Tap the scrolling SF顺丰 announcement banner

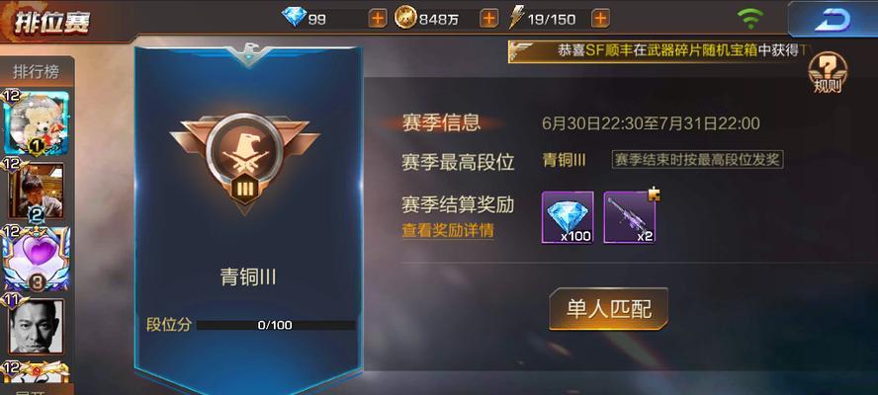pyautogui.click(x=660, y=51)
